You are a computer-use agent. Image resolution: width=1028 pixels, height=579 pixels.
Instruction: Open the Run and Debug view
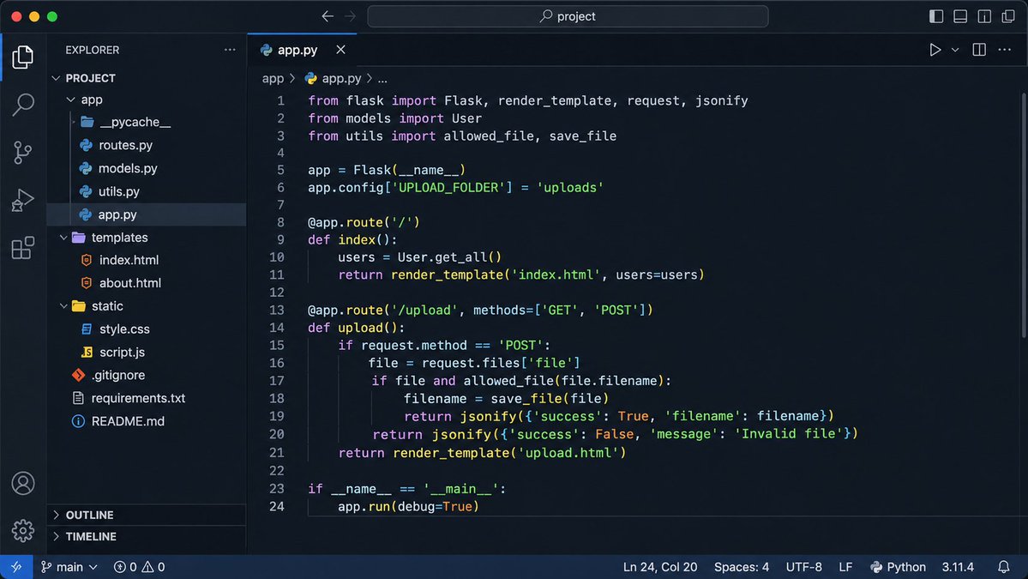click(23, 200)
